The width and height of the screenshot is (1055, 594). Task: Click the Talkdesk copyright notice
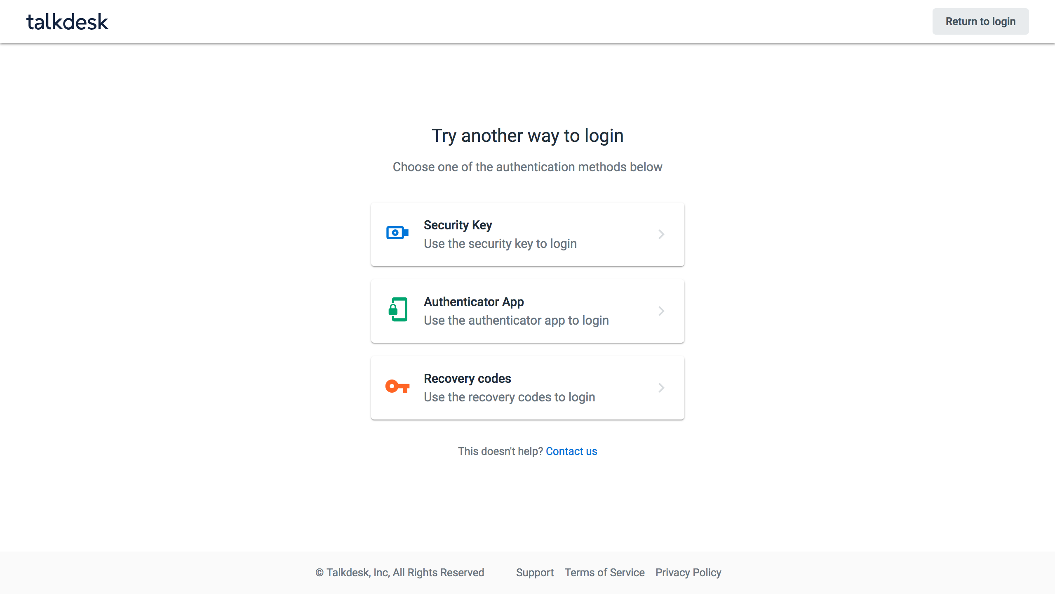click(x=399, y=573)
